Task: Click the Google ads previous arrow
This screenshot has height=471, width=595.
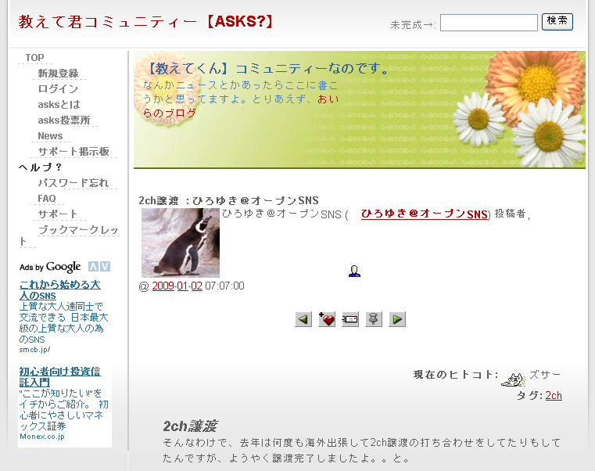Action: tap(93, 267)
